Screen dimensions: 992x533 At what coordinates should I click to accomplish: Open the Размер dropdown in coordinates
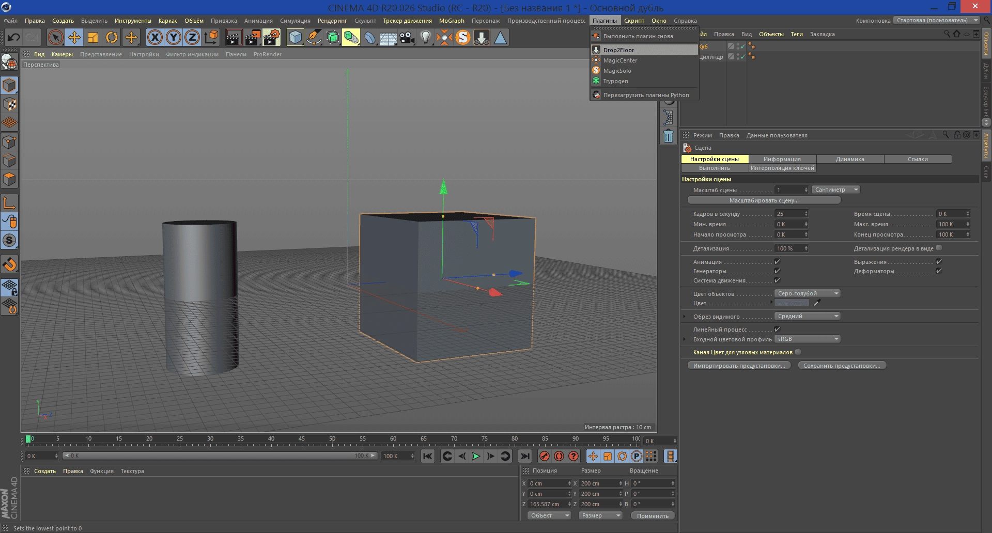600,516
